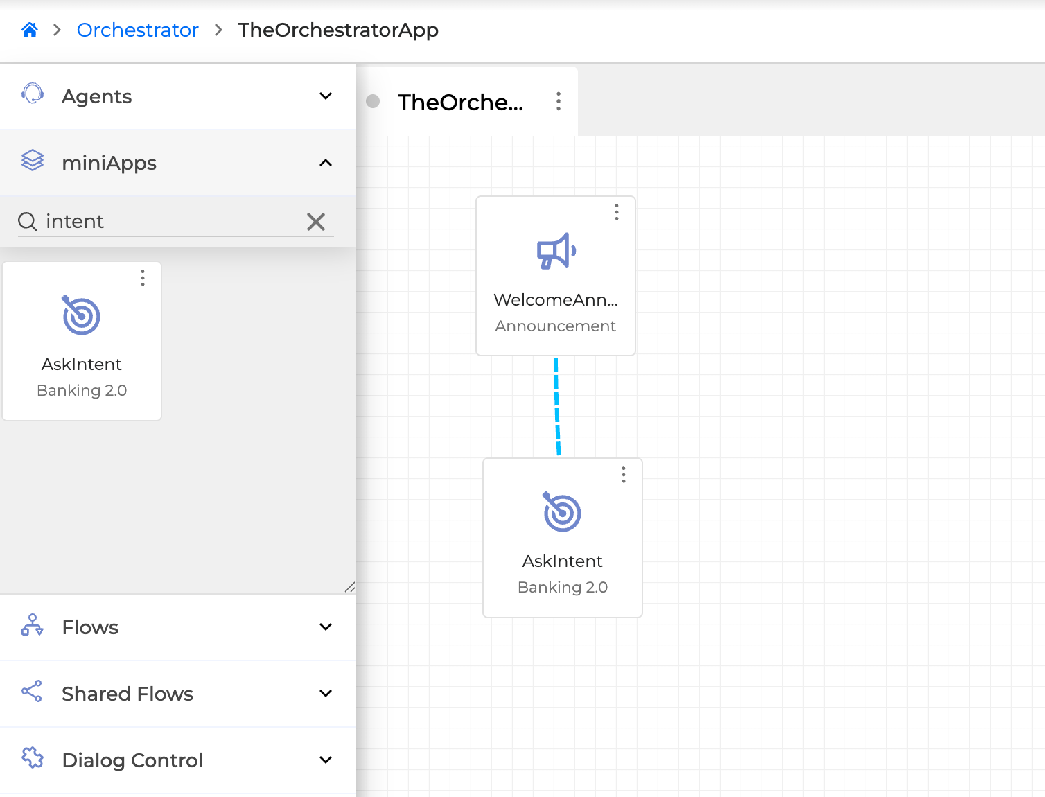Image resolution: width=1045 pixels, height=797 pixels.
Task: Open sidebar AskIntent card options menu
Action: 143,278
